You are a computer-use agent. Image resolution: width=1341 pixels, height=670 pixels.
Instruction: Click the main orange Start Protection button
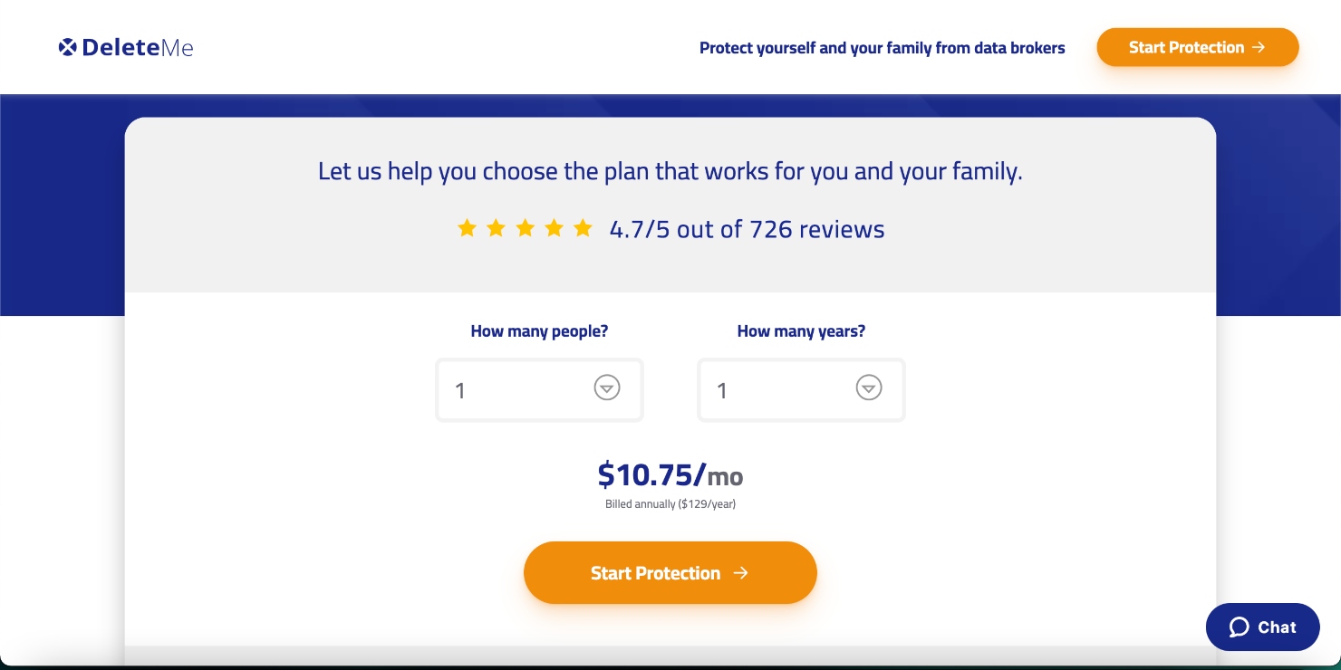(670, 572)
